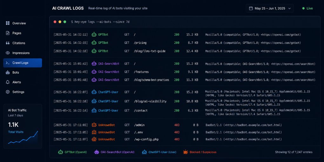Click 403 status on /admin row
324x162 pixels.
pos(177,125)
